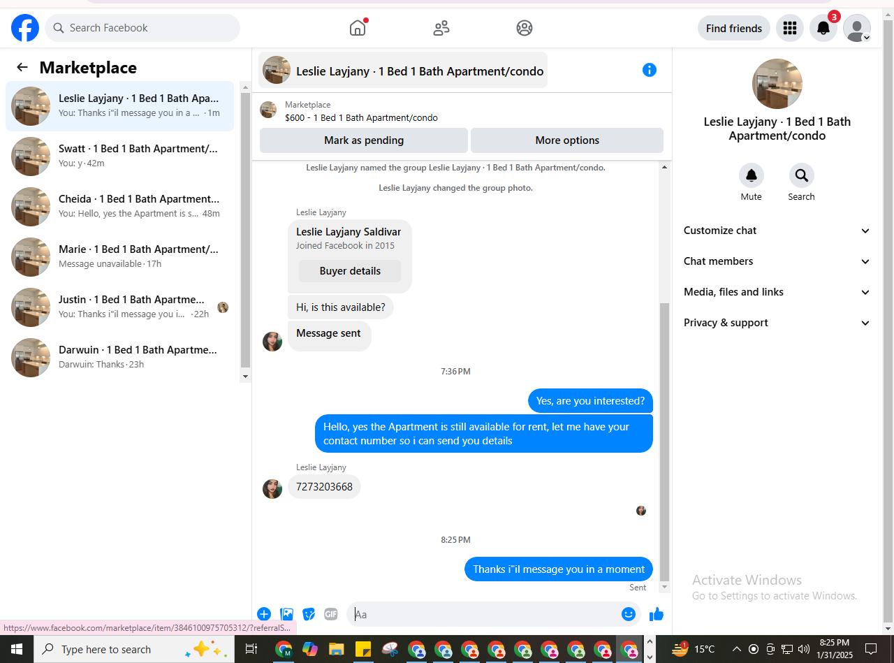Viewport: 894px width, 663px height.
Task: Click the "Thanks i"il message you" bubble
Action: click(559, 569)
